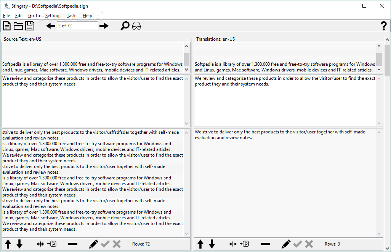Click scroll up arrow in source list pane

click(x=186, y=133)
